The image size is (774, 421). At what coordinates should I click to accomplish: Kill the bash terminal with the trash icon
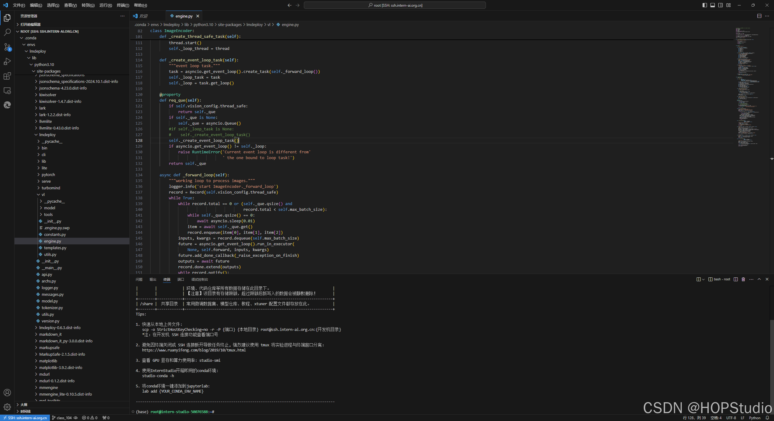click(x=743, y=279)
